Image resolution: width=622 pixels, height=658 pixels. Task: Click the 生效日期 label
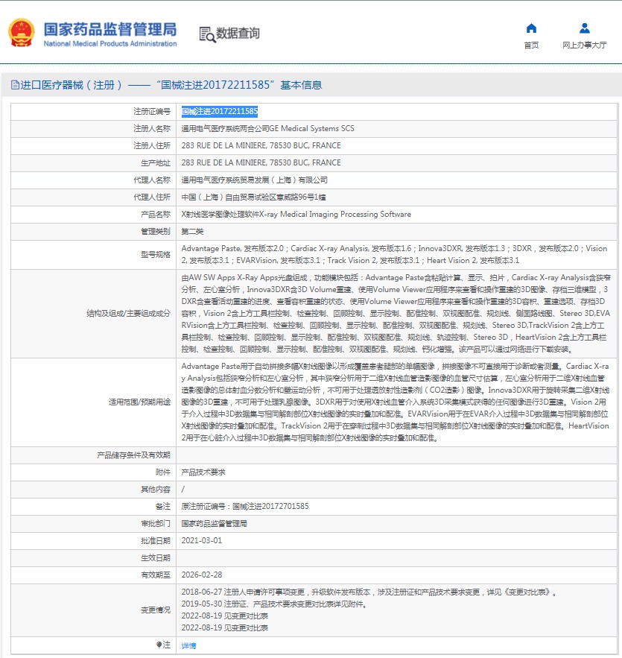[x=155, y=557]
